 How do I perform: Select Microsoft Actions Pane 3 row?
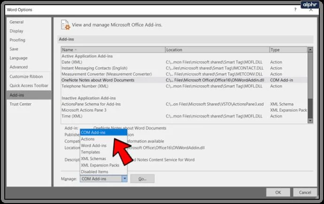coord(184,110)
